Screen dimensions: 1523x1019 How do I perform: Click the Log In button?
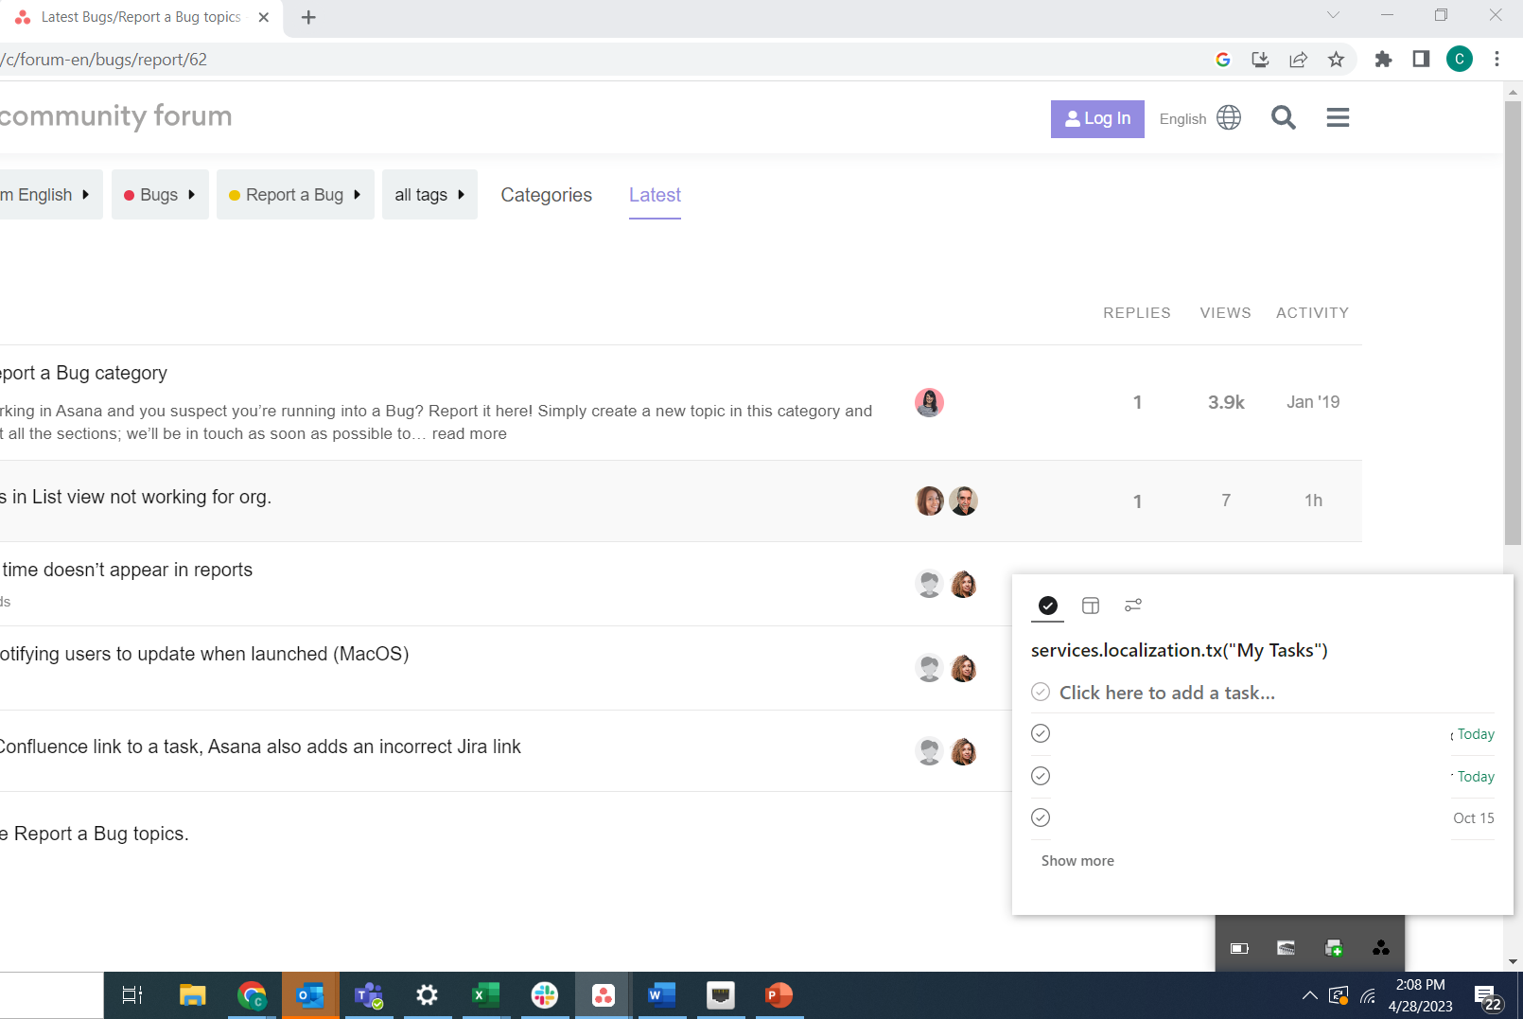coord(1097,118)
